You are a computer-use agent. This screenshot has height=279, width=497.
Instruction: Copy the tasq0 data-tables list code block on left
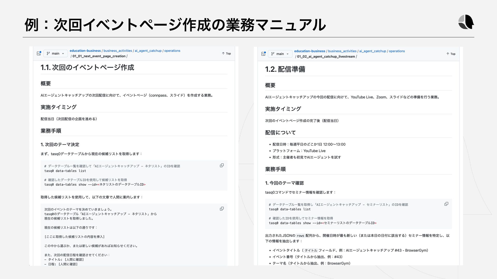[x=222, y=165]
